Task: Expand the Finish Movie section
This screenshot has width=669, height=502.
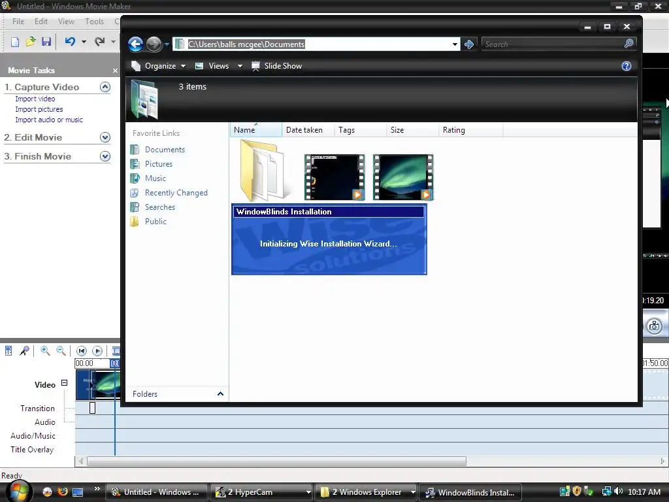Action: (x=105, y=156)
